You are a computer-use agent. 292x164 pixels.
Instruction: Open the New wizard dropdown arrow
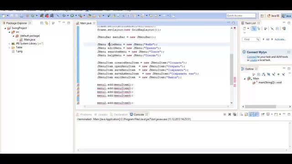coord(8,16)
